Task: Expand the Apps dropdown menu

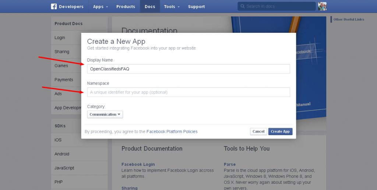Action: click(x=101, y=7)
